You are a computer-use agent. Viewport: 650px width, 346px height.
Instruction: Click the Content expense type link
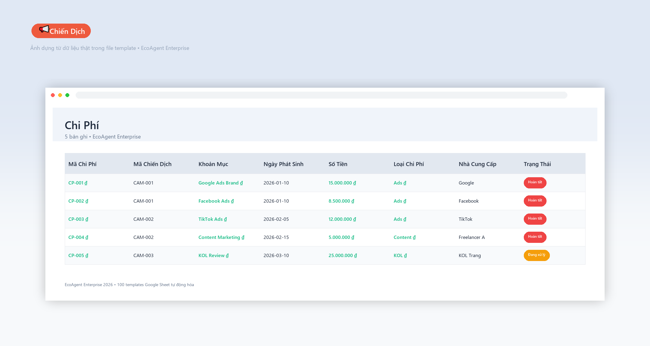[405, 237]
